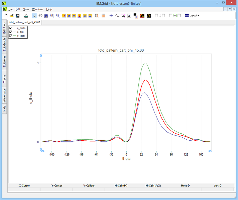Click the zoom out magnifier tool
Screen dimensions: 238x200
[x=58, y=16]
